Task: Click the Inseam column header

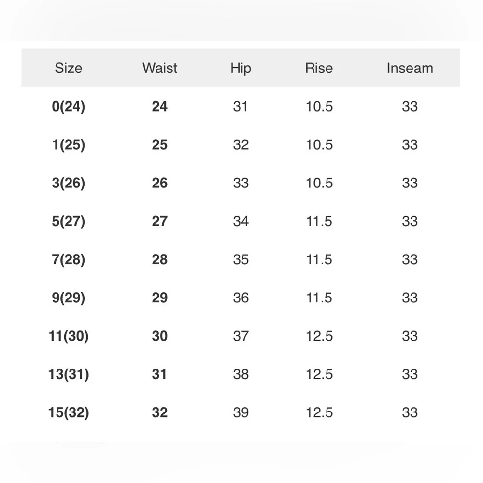Action: coord(410,68)
